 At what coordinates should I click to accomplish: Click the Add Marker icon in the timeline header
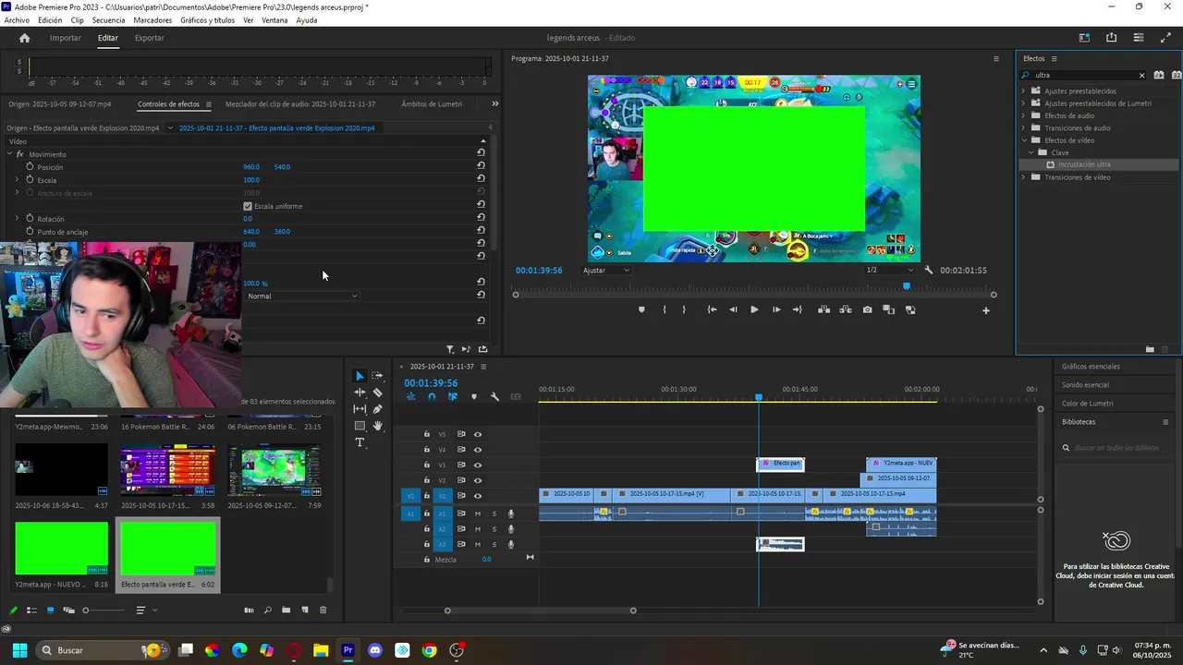pyautogui.click(x=474, y=397)
